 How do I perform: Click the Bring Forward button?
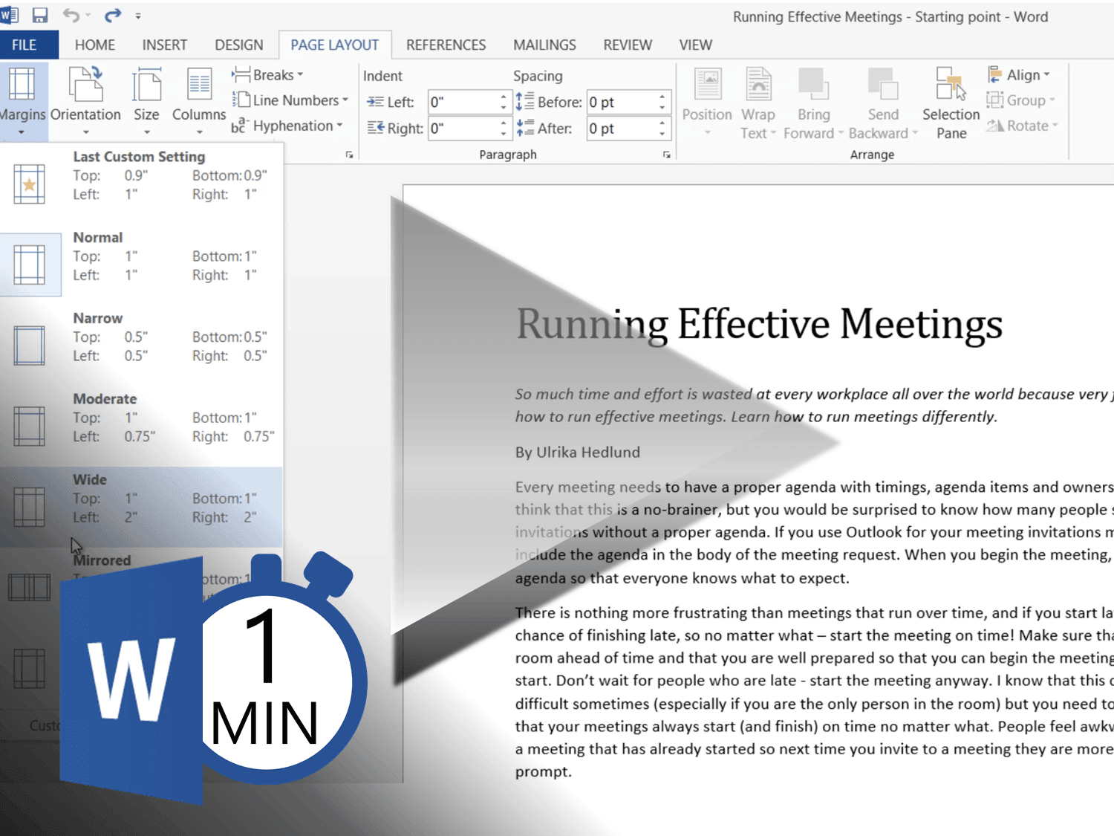tap(813, 103)
